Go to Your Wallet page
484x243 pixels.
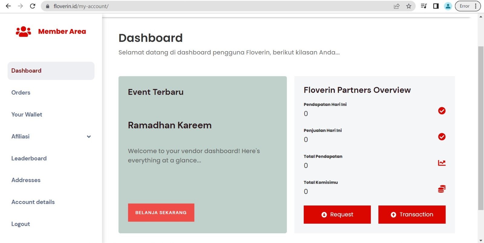point(27,114)
